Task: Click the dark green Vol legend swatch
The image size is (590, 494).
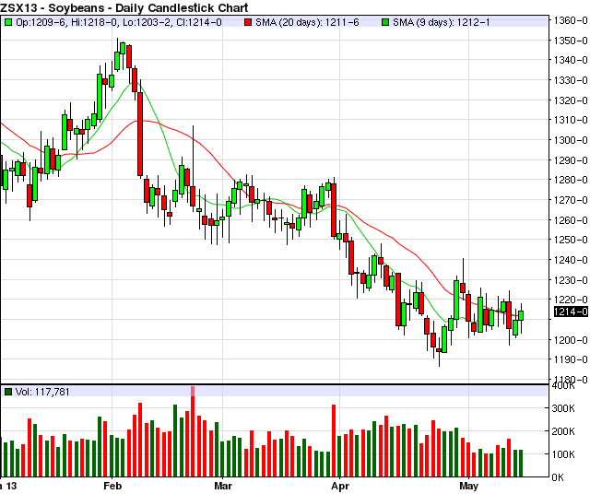Action: pyautogui.click(x=8, y=392)
